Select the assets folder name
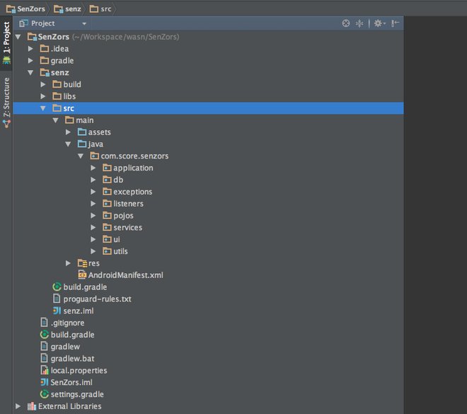 pyautogui.click(x=100, y=132)
